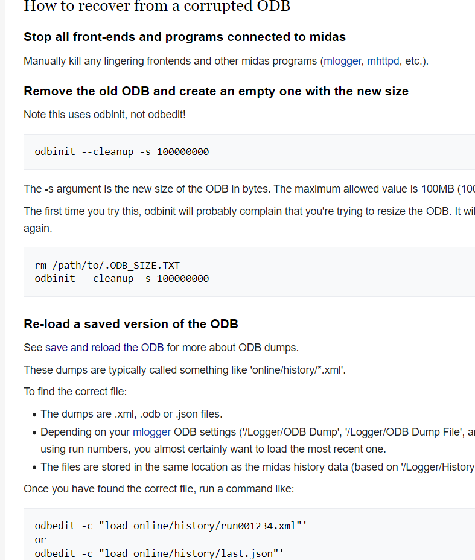Click "Note this uses odbinit, not odbedit!" text
Image resolution: width=475 pixels, height=560 pixels.
104,114
